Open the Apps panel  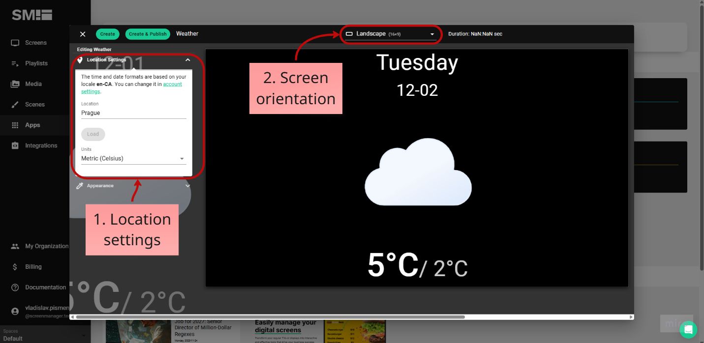click(32, 125)
